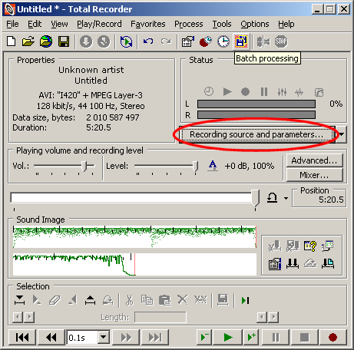
Task: Open URL via the globe folder icon
Action: pos(46,41)
